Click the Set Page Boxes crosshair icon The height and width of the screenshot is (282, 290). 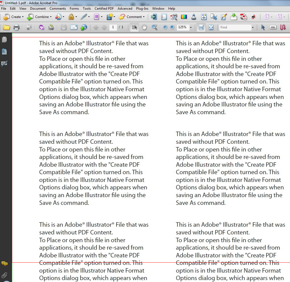click(204, 17)
